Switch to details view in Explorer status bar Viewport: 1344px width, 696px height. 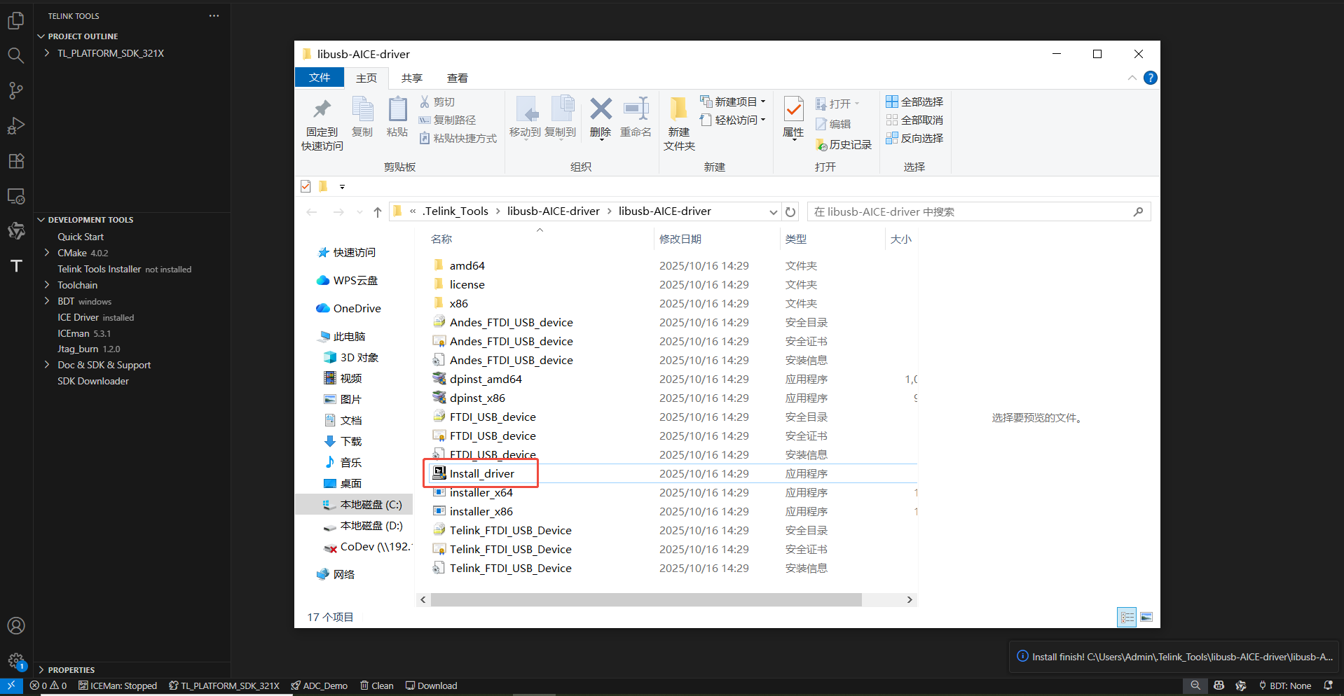pyautogui.click(x=1127, y=617)
